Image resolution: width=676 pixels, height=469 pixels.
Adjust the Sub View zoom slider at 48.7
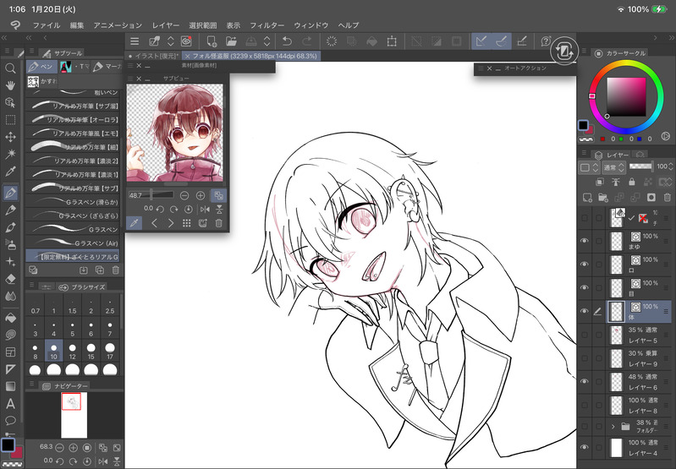point(151,195)
